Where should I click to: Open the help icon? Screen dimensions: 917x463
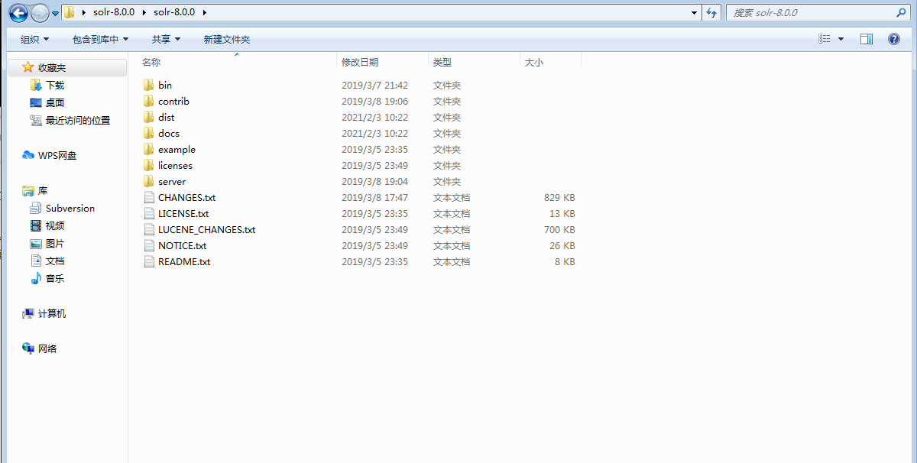pos(893,39)
